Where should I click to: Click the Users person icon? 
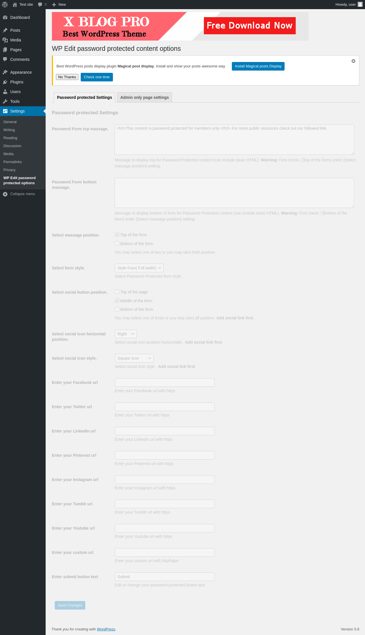pyautogui.click(x=5, y=92)
